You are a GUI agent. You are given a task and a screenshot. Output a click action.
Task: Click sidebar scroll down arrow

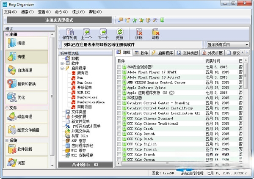(x=52, y=165)
